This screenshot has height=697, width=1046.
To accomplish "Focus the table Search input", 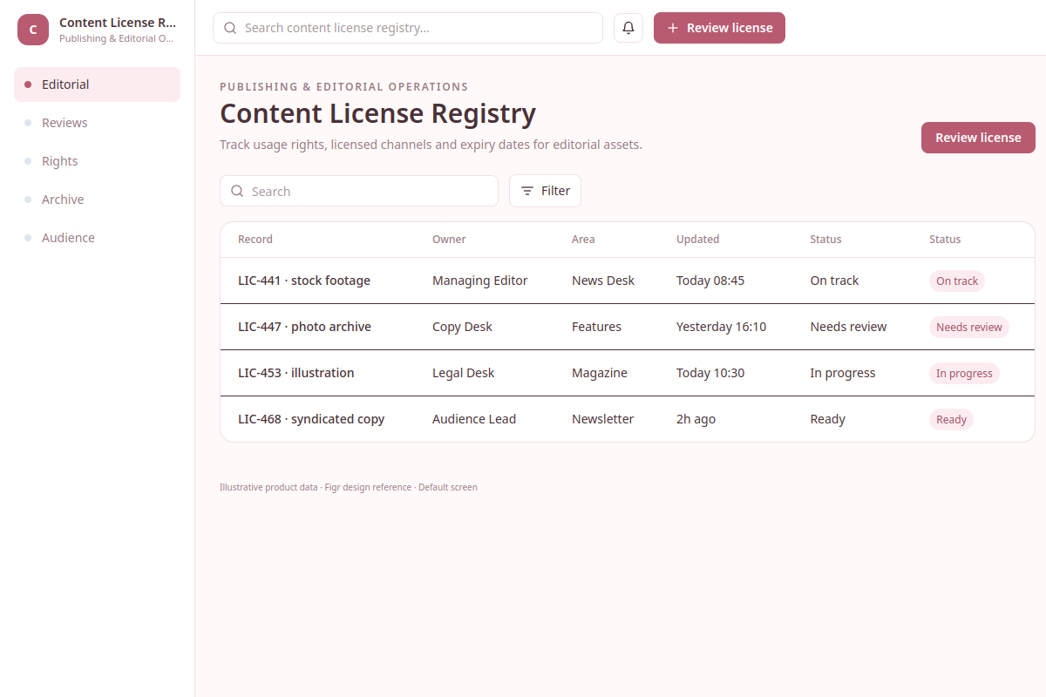I will coord(359,191).
